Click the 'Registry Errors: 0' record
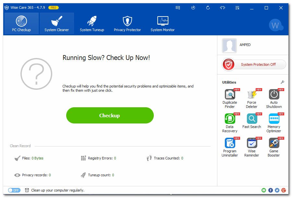Viewport: 292px width, 198px height. pos(99,158)
